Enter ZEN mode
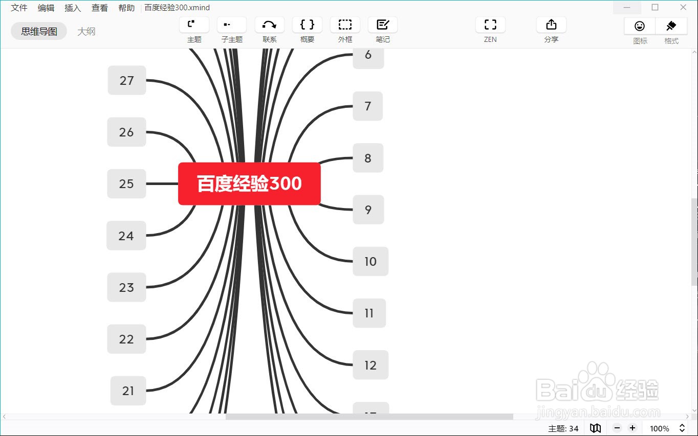This screenshot has width=698, height=436. (490, 25)
